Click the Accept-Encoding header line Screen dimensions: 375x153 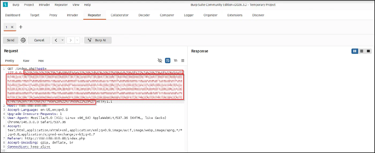click(40, 143)
